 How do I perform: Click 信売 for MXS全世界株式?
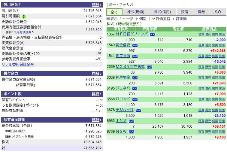[222, 67]
